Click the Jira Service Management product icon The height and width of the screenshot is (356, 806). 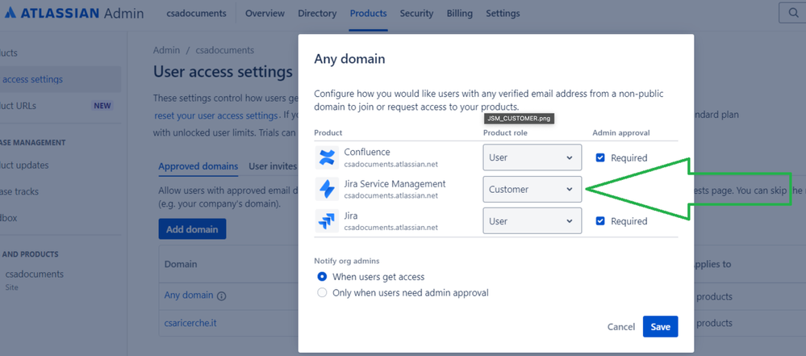327,190
